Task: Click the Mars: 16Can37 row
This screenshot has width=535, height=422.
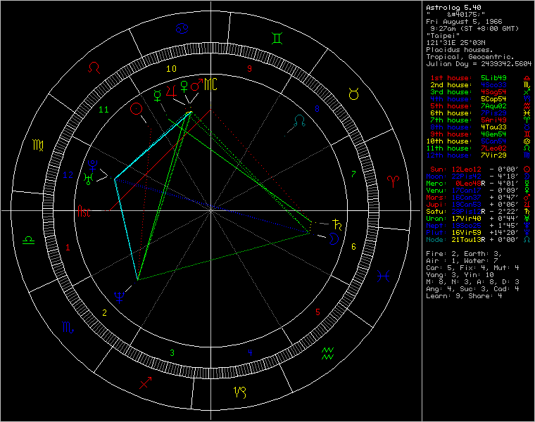Action: [478, 198]
